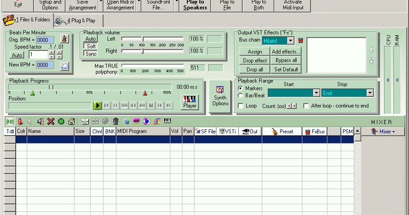Click the track list scroll up arrow
This screenshot has height=215, width=409.
click(357, 131)
